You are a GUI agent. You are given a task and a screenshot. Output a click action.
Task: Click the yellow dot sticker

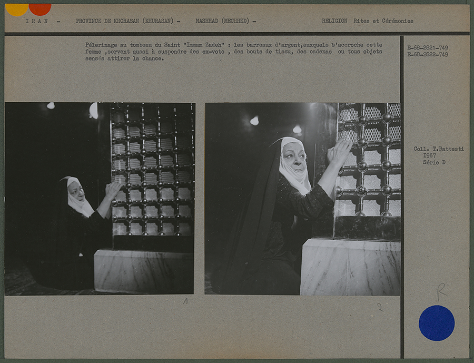16,9
